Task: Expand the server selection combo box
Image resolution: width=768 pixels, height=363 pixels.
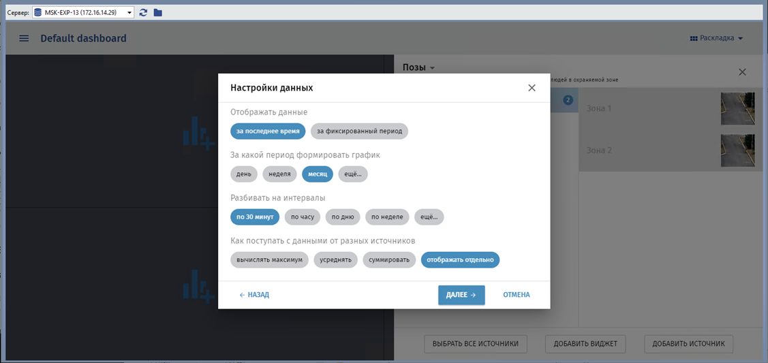Action: coord(129,12)
